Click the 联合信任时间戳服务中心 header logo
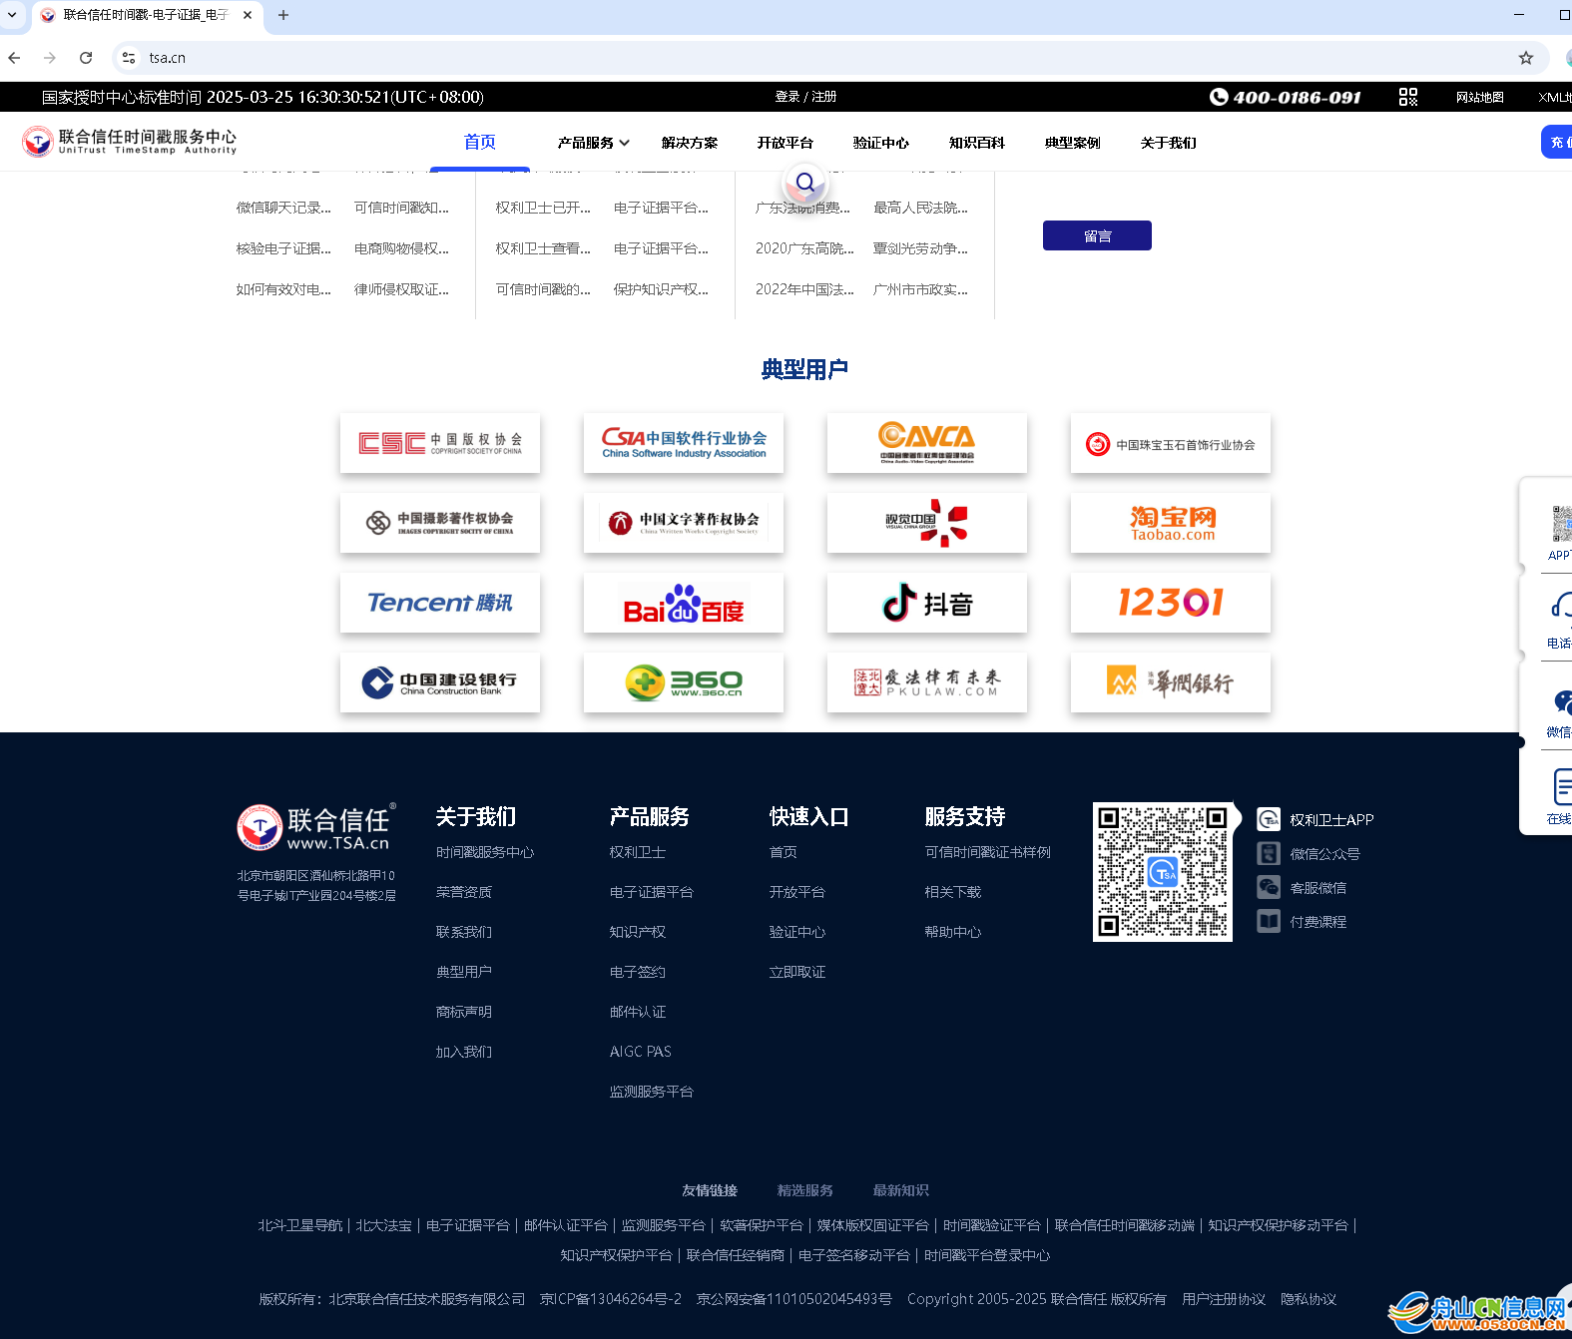The image size is (1572, 1339). click(x=130, y=142)
